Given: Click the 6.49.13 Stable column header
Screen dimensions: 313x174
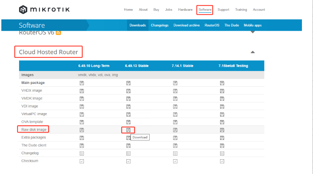Looking at the screenshot, I should pos(137,66).
